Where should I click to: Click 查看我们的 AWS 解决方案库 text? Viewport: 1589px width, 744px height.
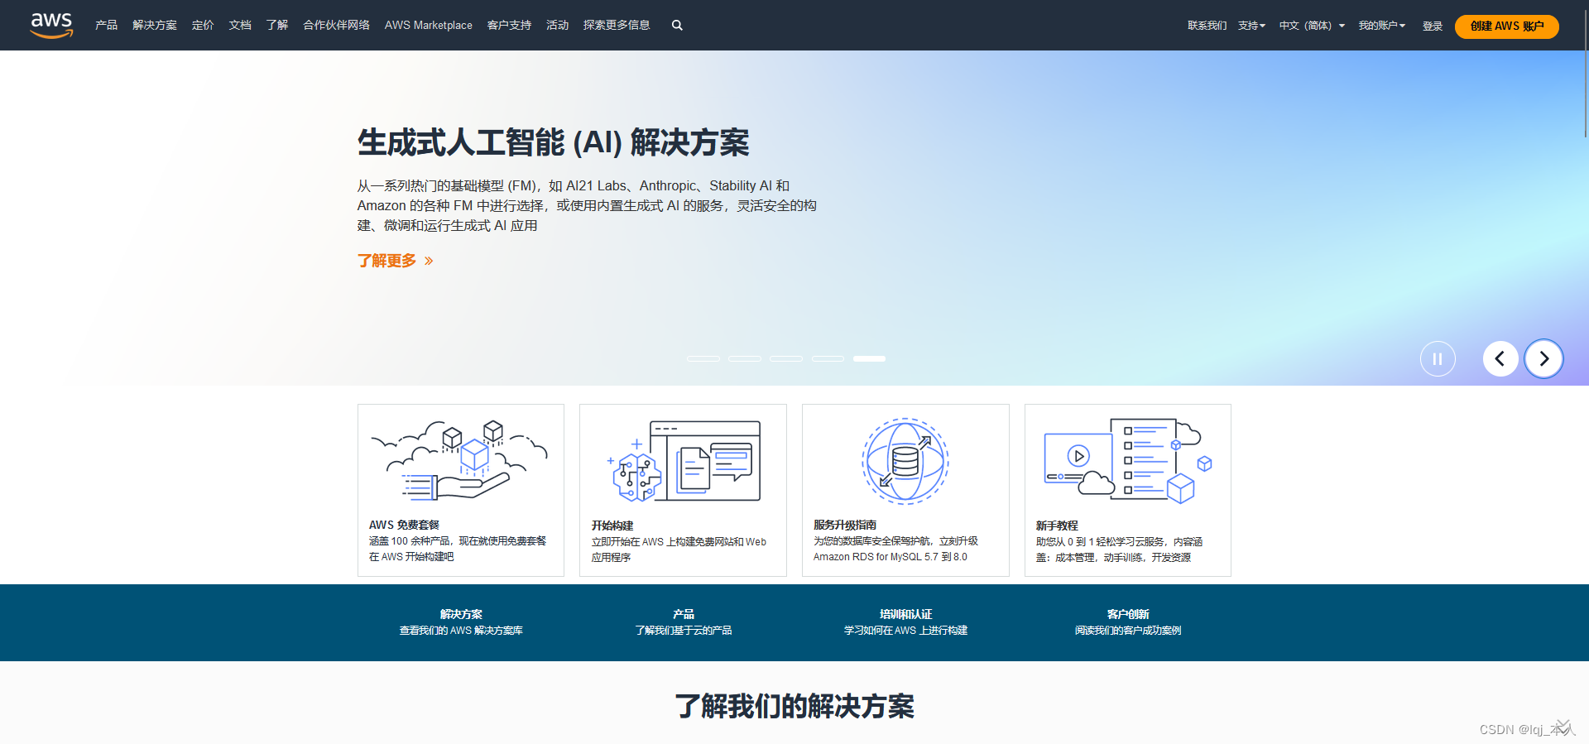(461, 631)
